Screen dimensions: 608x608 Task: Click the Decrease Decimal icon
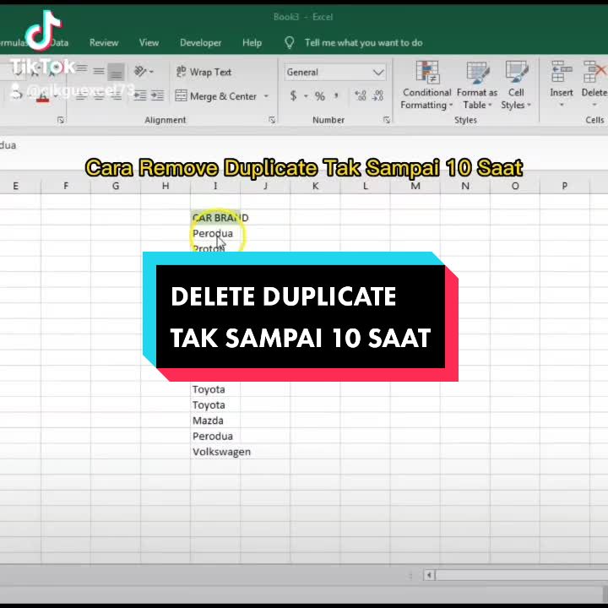pos(377,95)
